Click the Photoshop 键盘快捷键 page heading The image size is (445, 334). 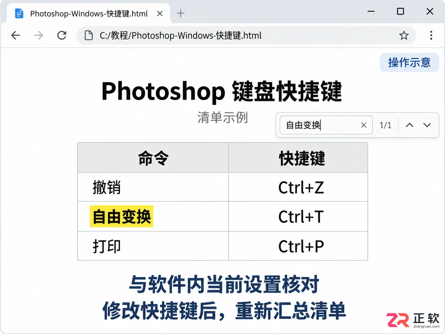coord(222,91)
